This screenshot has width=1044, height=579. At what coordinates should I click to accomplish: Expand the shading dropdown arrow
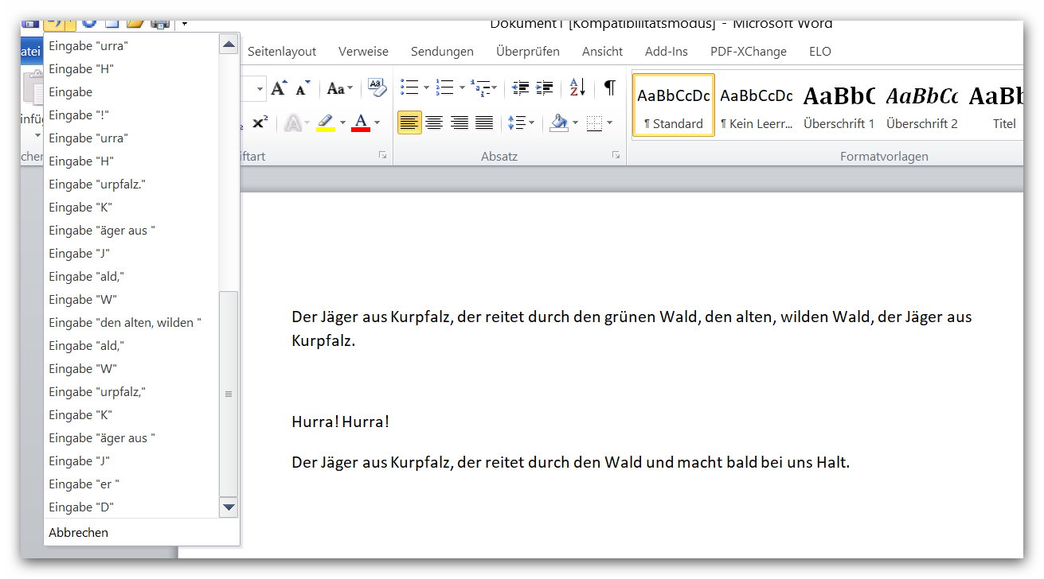[576, 122]
